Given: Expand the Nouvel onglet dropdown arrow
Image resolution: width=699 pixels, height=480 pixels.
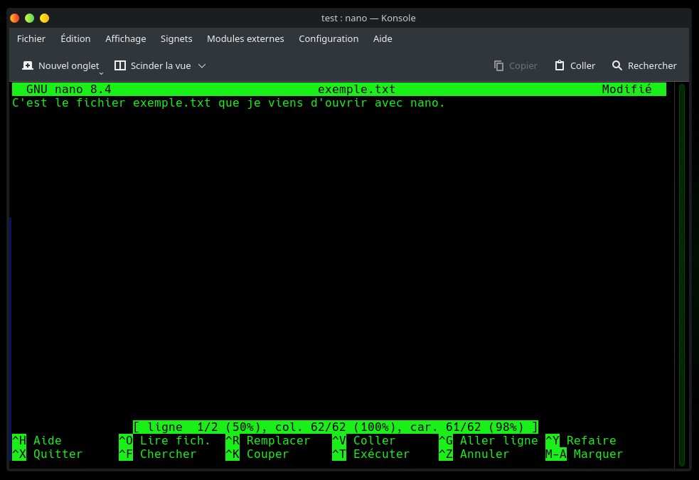Looking at the screenshot, I should coord(101,73).
